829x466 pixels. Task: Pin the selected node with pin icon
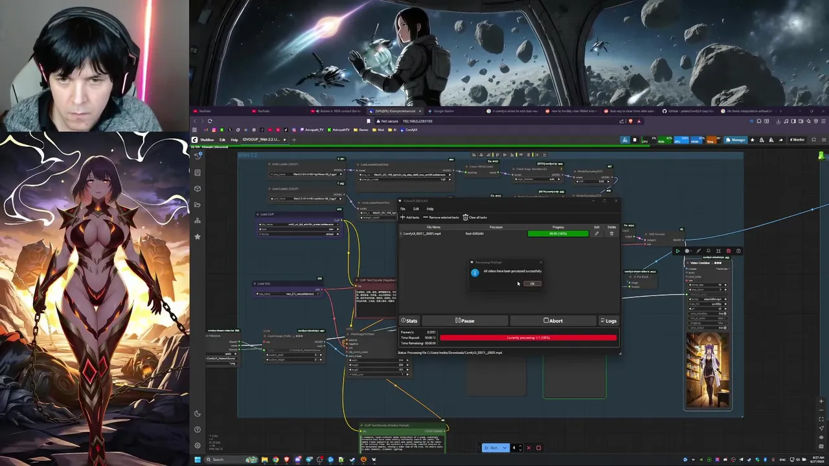(709, 251)
